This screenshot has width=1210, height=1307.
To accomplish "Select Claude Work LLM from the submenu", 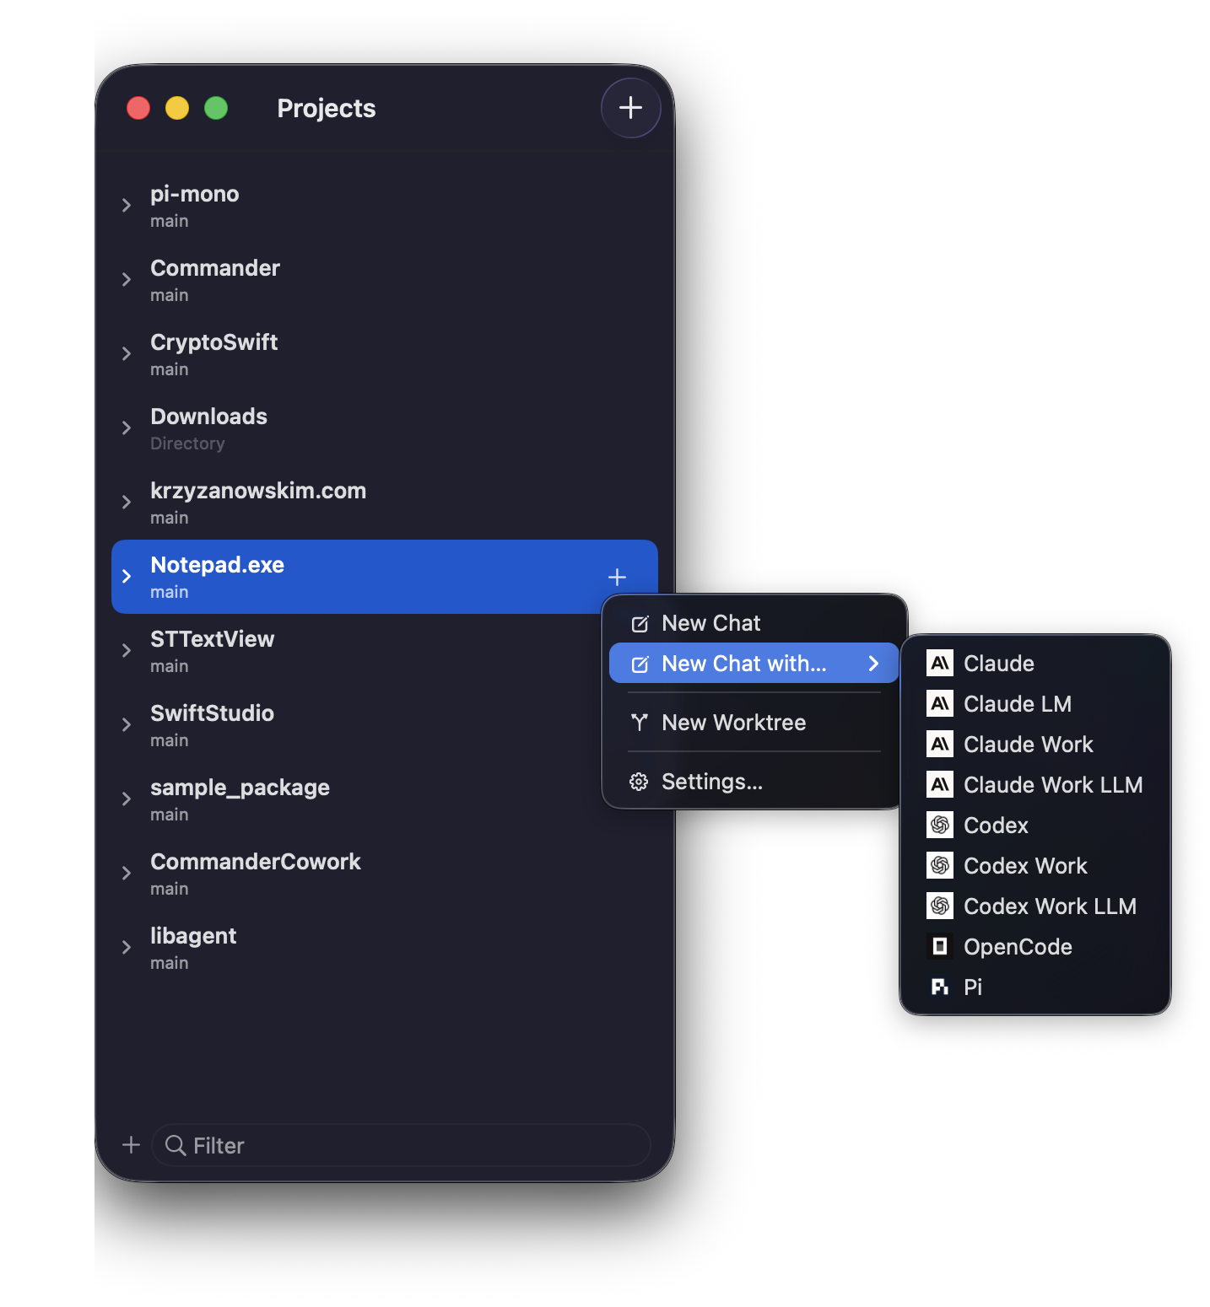I will 1052,784.
